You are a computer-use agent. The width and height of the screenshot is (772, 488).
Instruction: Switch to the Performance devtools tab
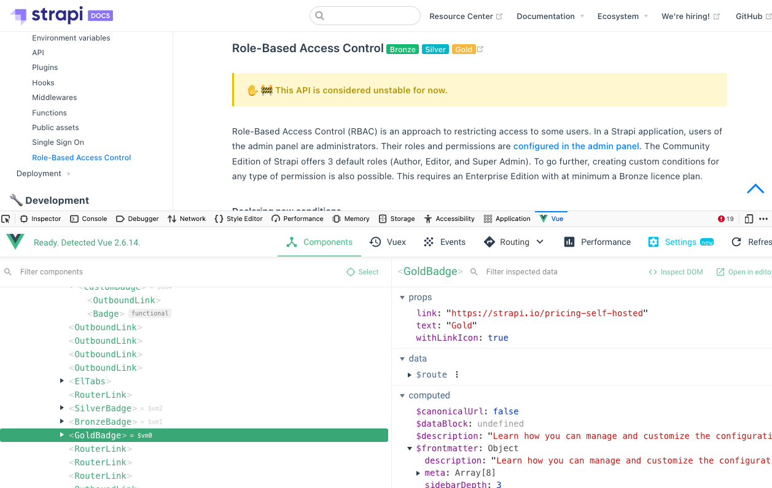click(x=297, y=219)
